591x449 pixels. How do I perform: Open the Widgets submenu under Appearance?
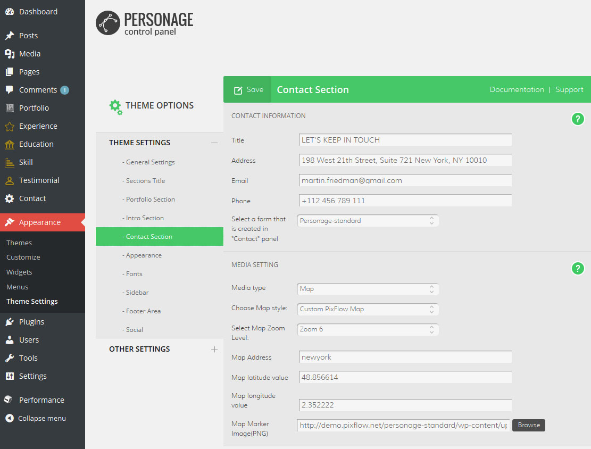pyautogui.click(x=19, y=272)
